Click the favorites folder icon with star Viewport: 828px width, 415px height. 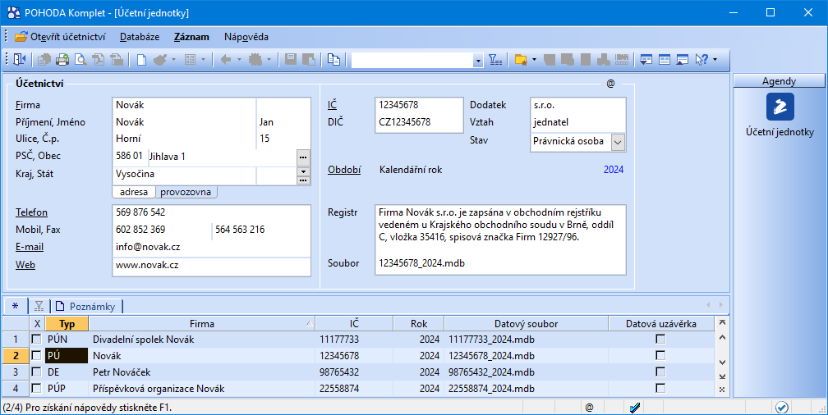(x=520, y=60)
